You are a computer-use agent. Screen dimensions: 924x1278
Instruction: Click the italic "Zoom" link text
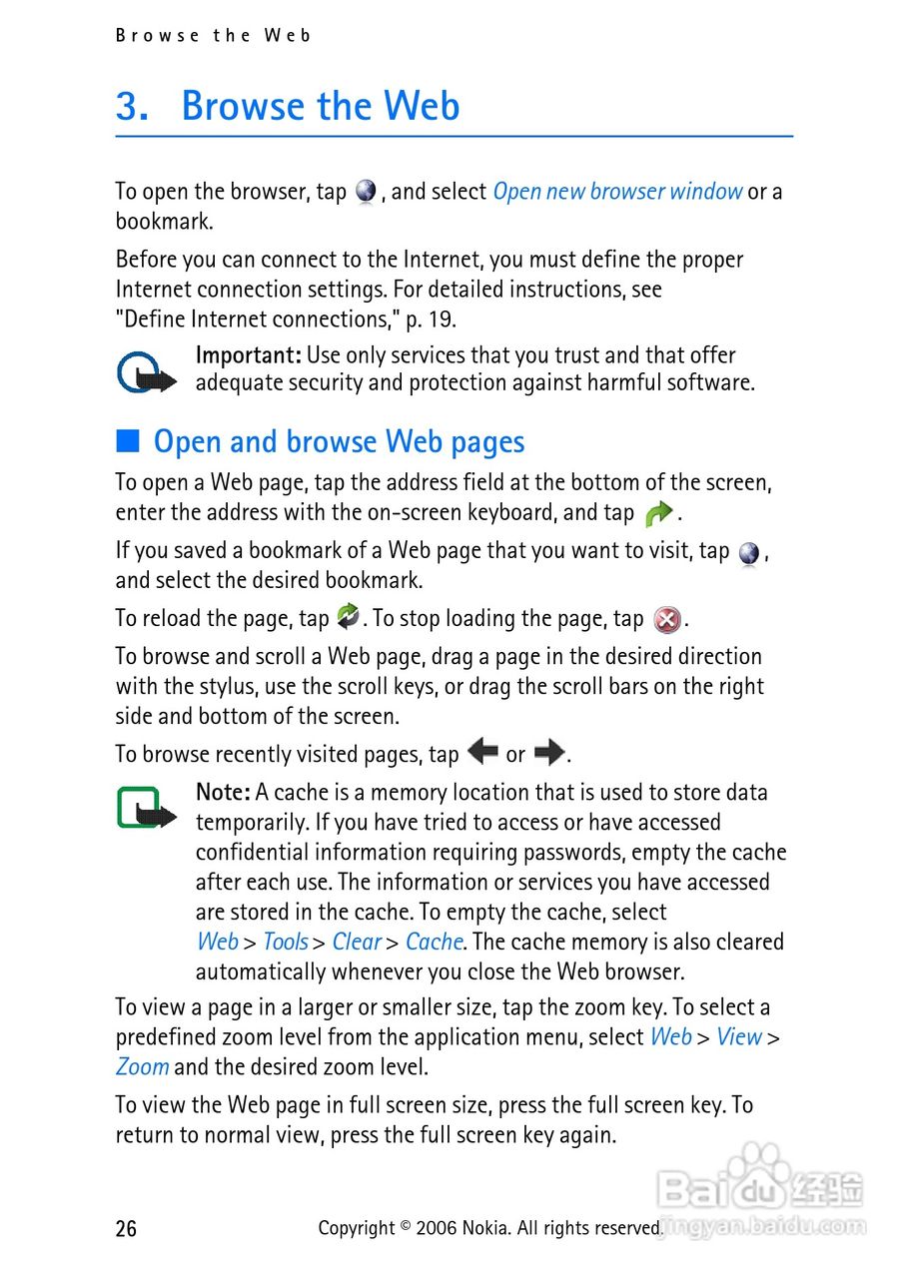[x=142, y=1066]
